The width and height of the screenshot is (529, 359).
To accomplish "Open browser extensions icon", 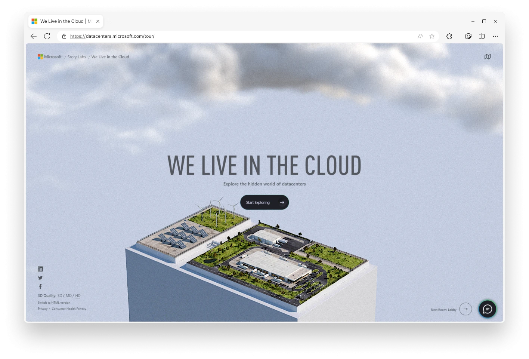I will [x=449, y=36].
